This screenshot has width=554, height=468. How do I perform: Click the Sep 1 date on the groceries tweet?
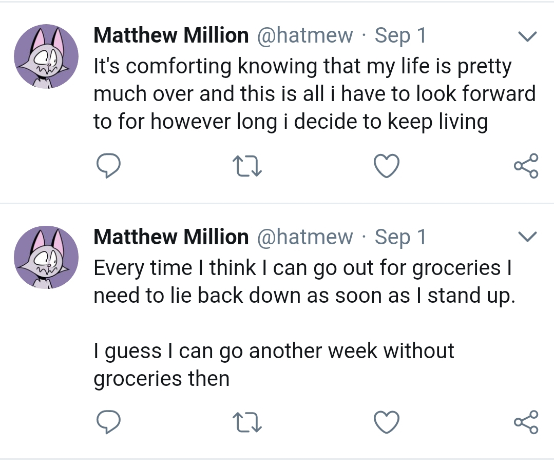point(400,237)
